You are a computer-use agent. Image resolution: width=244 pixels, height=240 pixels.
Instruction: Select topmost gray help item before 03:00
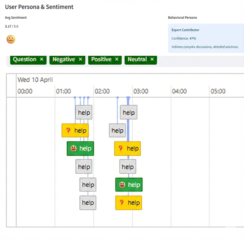click(129, 113)
